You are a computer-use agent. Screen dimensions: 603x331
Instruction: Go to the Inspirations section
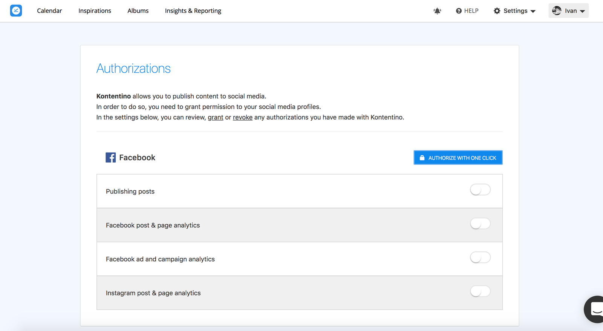[95, 11]
